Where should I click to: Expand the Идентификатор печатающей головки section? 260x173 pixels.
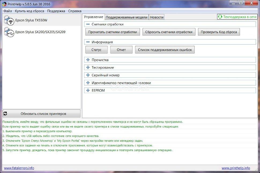[88, 83]
